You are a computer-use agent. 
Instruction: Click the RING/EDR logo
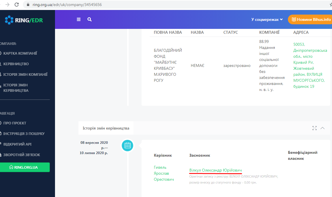point(24,20)
